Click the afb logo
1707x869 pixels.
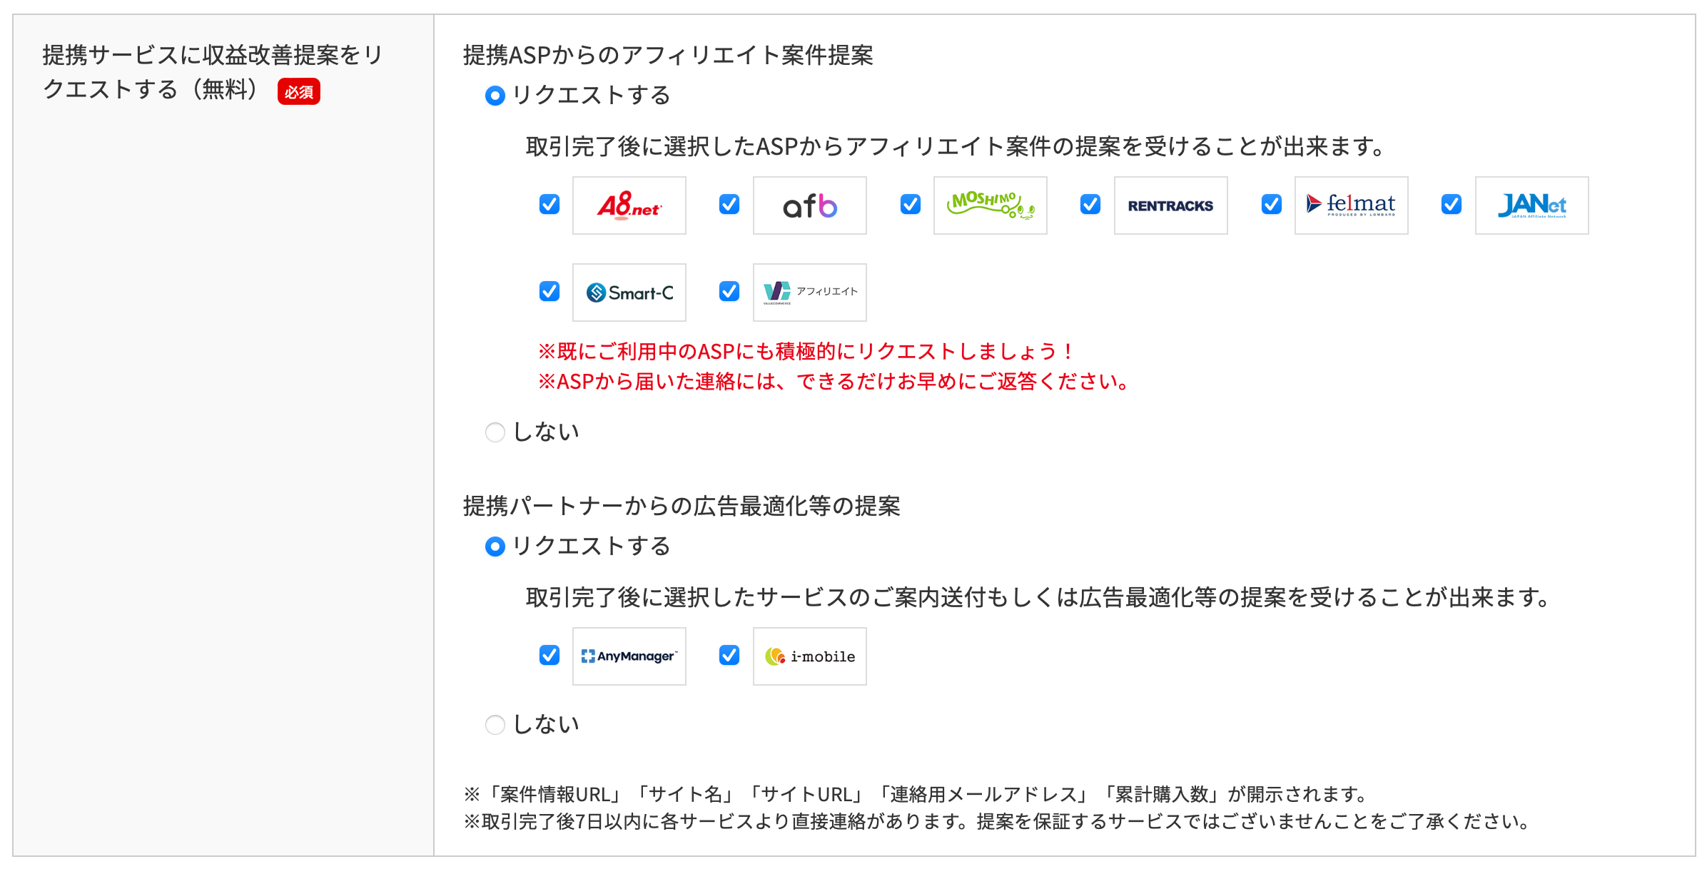click(x=809, y=205)
